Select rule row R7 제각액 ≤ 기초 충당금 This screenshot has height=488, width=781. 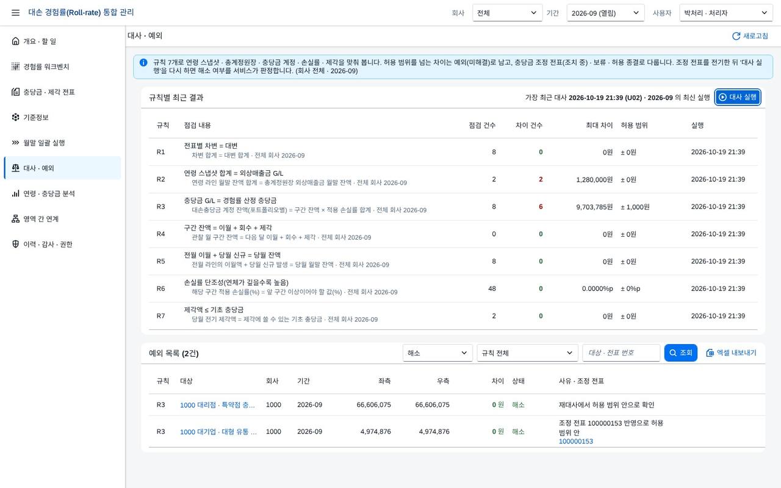click(x=453, y=316)
